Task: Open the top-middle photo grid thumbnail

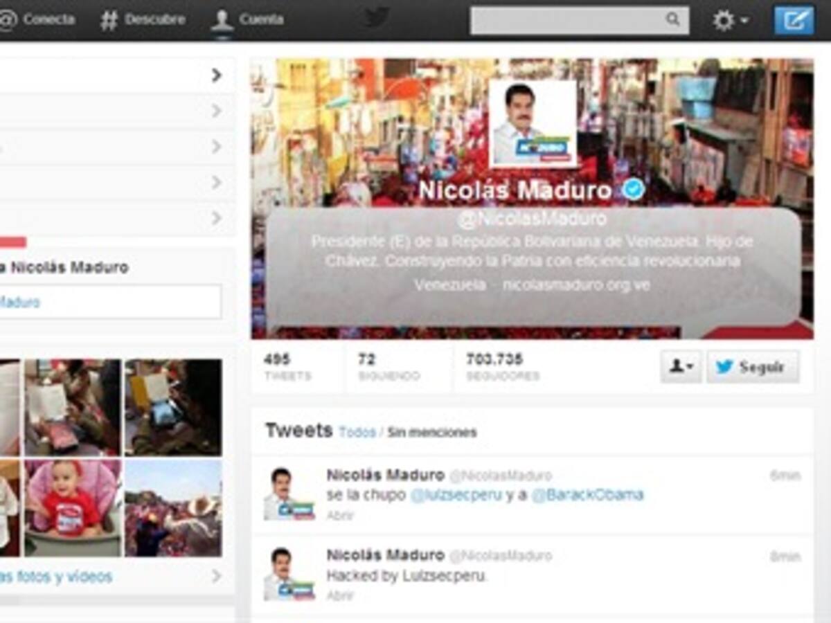Action: tap(73, 407)
